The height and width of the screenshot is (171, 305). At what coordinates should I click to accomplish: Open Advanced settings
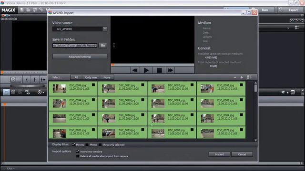point(80,57)
